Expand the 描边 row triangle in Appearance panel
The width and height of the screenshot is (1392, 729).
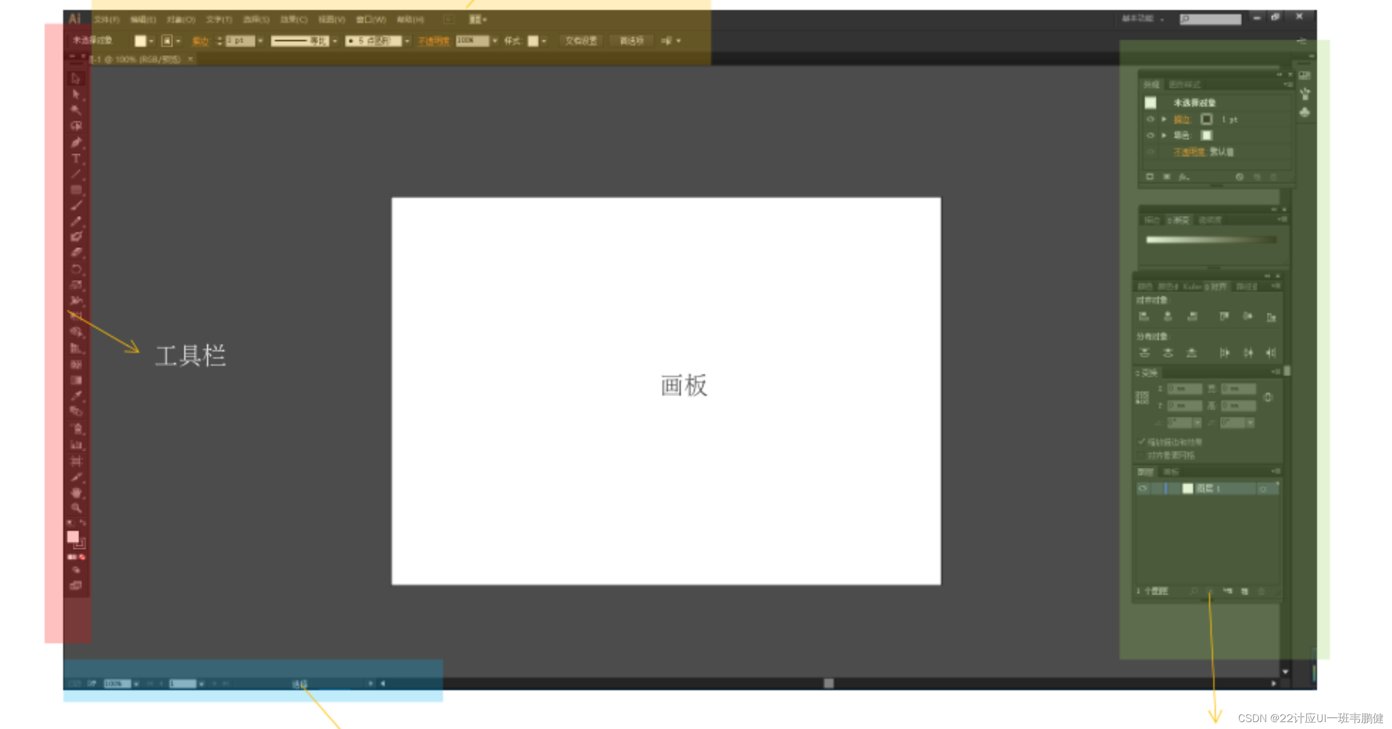click(x=1164, y=119)
